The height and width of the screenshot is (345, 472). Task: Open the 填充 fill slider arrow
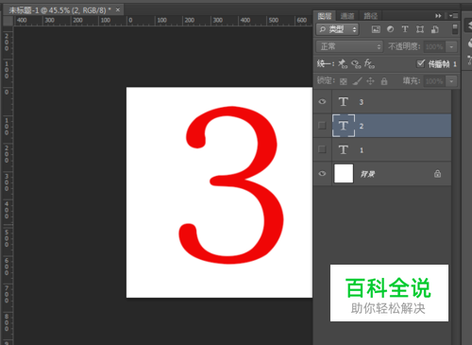point(451,81)
